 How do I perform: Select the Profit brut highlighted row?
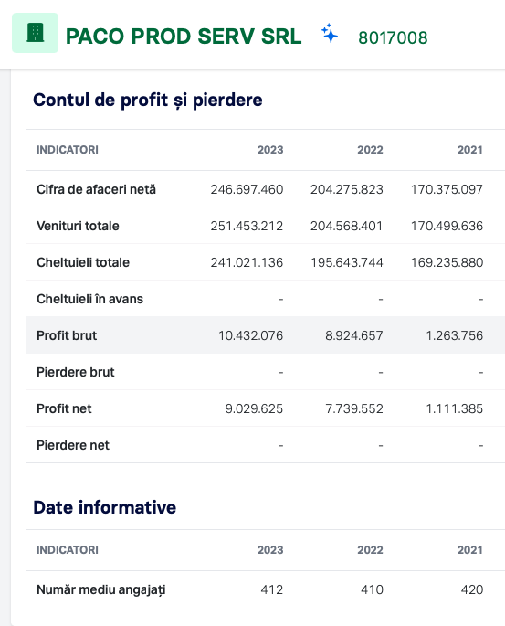coord(265,335)
